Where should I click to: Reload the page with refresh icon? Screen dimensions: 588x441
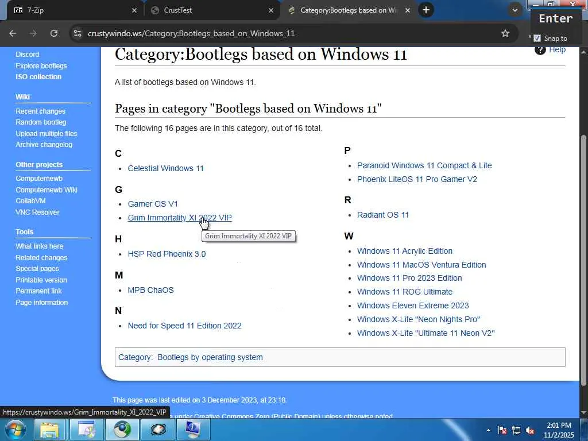click(x=53, y=33)
